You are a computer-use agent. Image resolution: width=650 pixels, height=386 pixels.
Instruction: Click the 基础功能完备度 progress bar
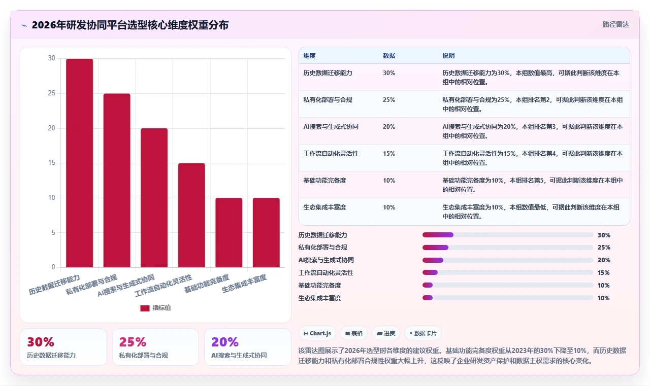pyautogui.click(x=508, y=286)
